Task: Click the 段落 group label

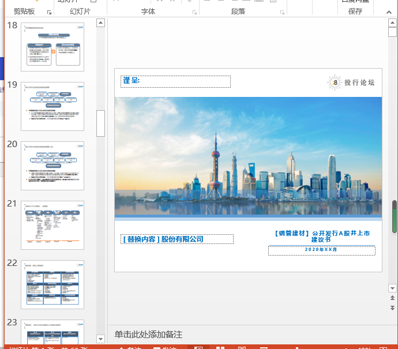Action: tap(238, 12)
